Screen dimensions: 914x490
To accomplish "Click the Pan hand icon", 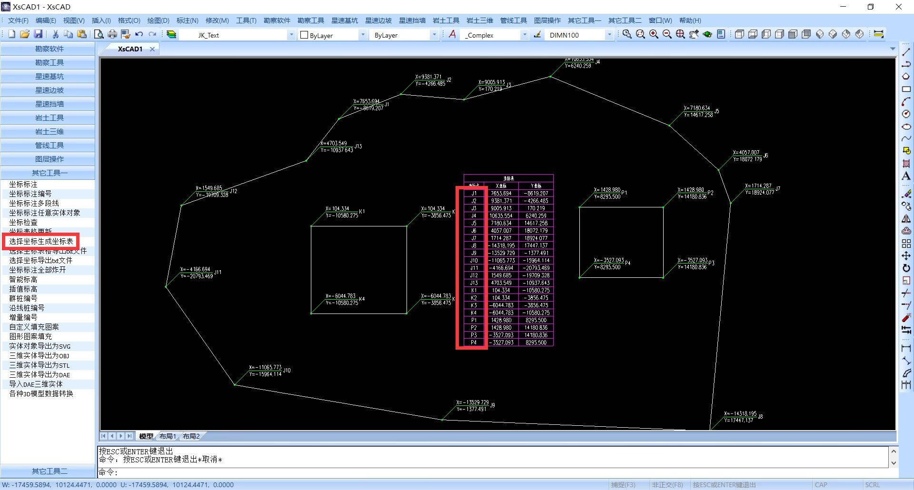I will [x=694, y=34].
